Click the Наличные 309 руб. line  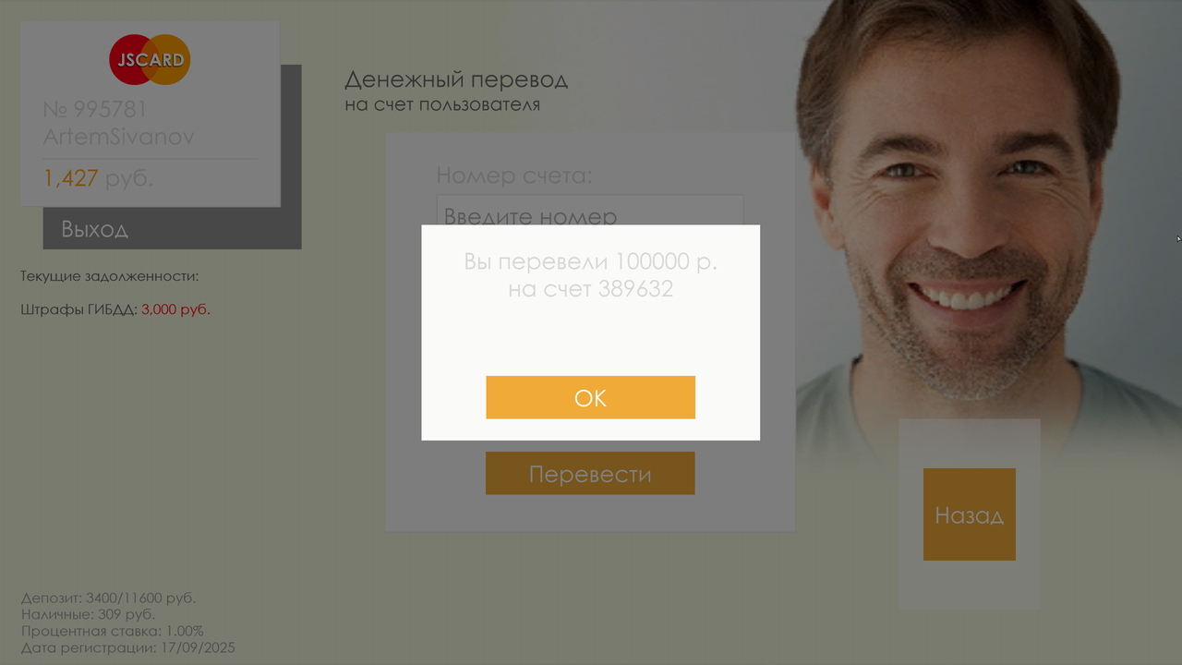tap(88, 614)
